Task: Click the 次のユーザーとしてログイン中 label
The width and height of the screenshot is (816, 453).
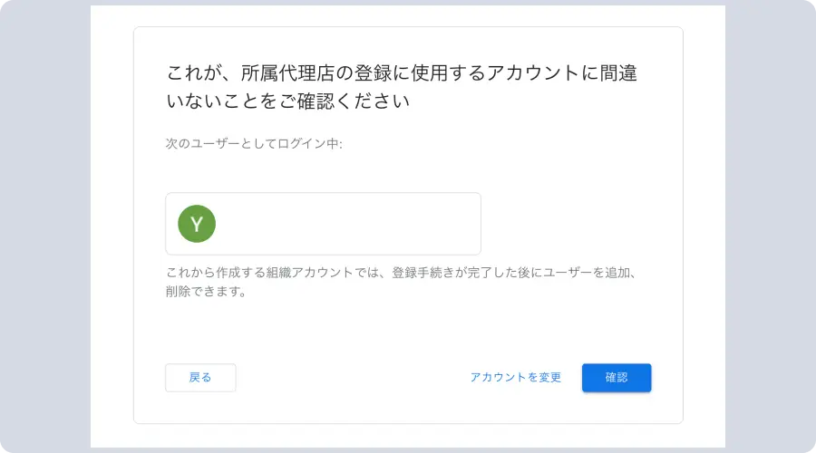Action: [254, 144]
